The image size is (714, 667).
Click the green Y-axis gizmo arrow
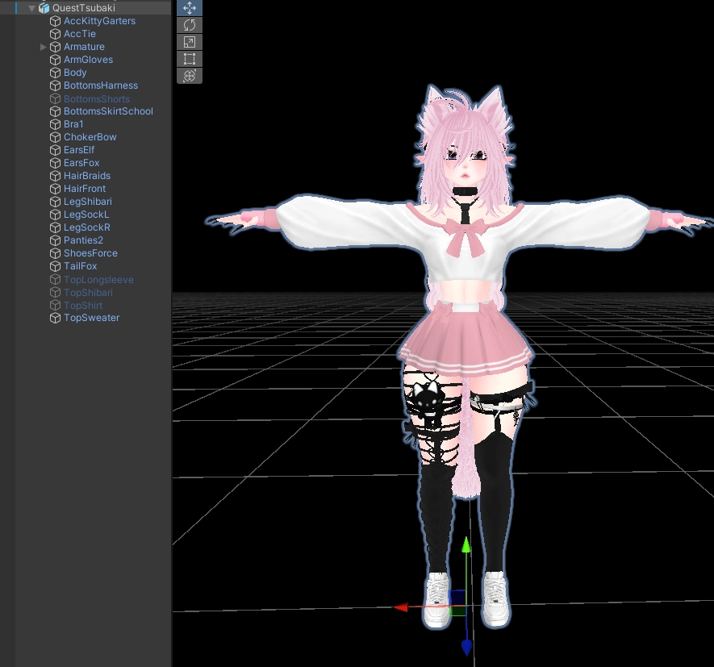(x=466, y=548)
